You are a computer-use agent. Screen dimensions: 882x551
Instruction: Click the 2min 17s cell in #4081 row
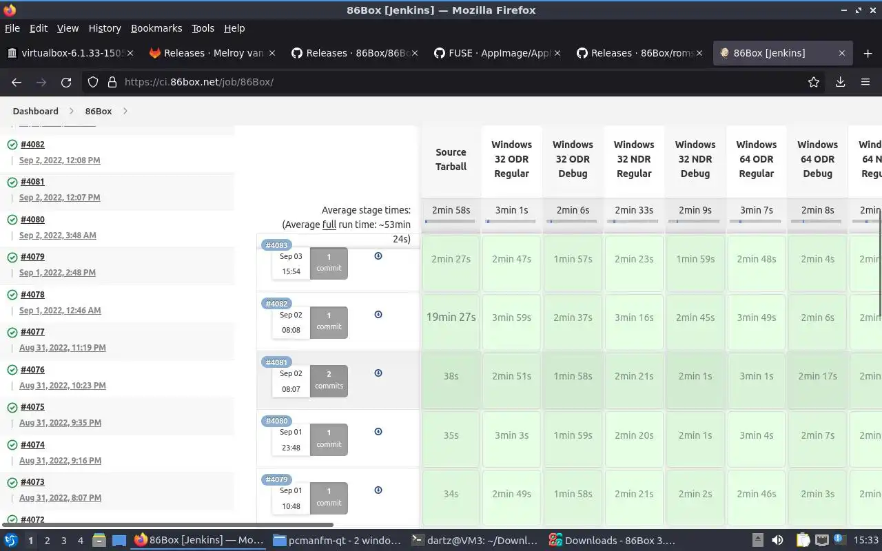(x=817, y=376)
